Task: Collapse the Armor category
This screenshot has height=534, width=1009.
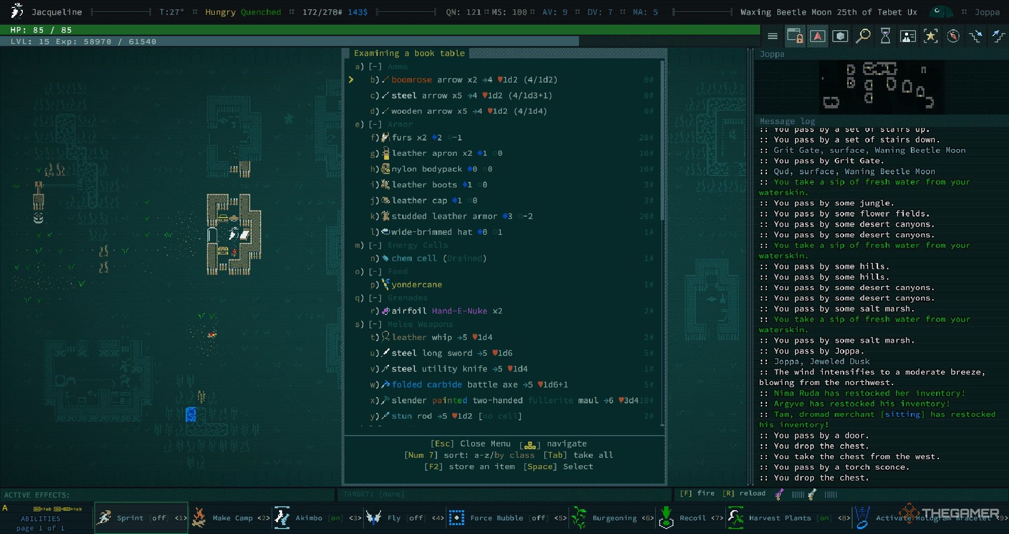Action: [x=376, y=124]
